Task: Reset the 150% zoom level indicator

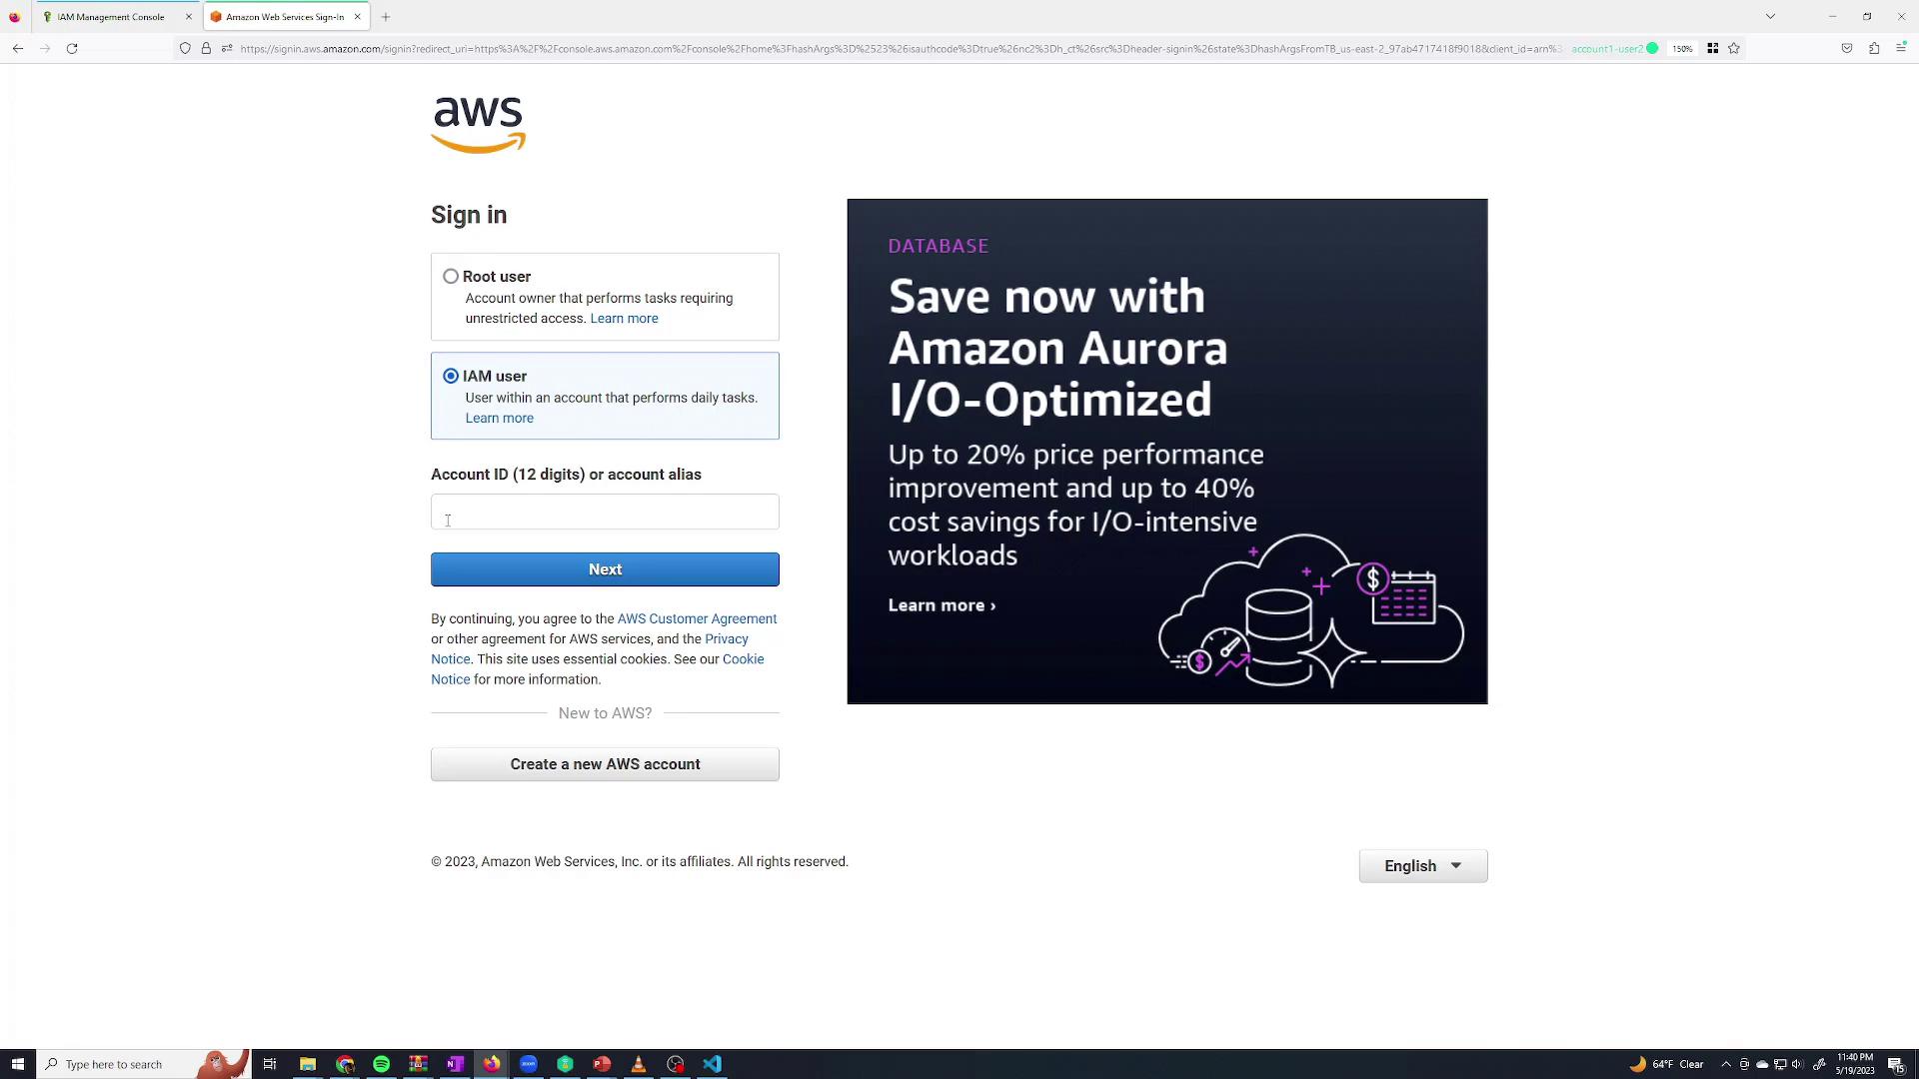Action: pos(1683,48)
